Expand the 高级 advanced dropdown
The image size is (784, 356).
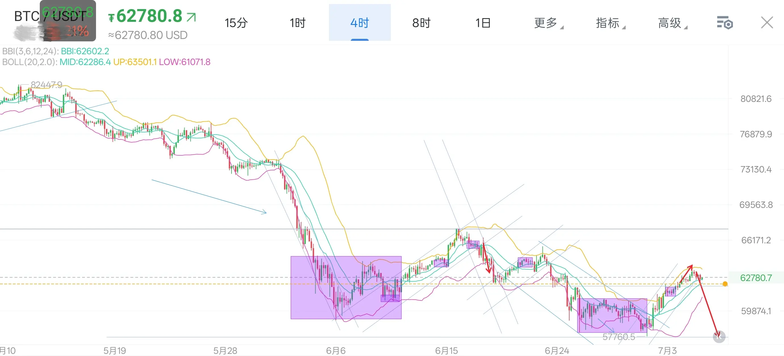tap(672, 23)
